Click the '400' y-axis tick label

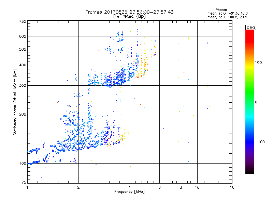[x=23, y=65]
